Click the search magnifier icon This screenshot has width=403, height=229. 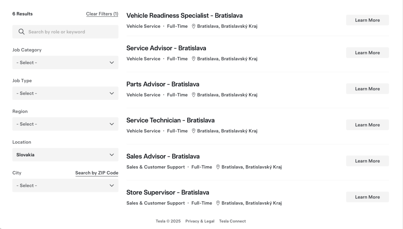pyautogui.click(x=22, y=32)
